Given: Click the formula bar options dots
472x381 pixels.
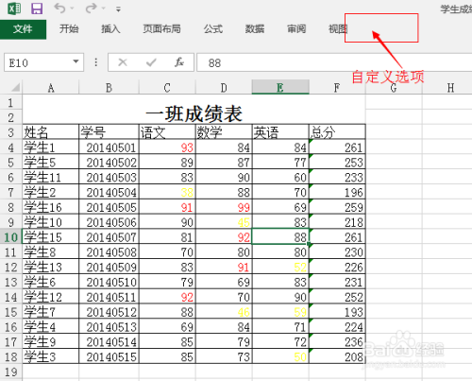Looking at the screenshot, I should click(x=95, y=62).
